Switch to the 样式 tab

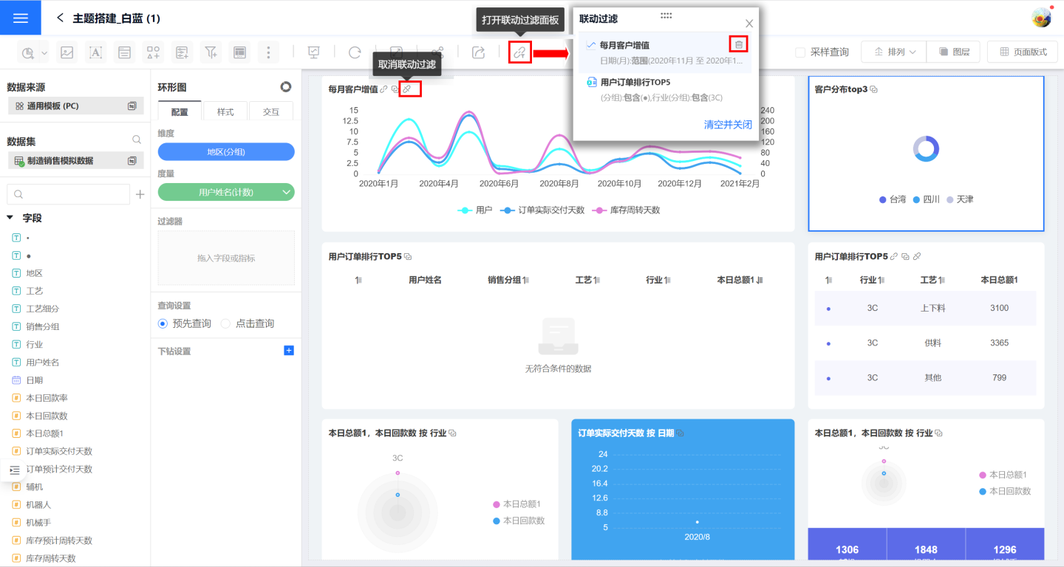coord(225,111)
